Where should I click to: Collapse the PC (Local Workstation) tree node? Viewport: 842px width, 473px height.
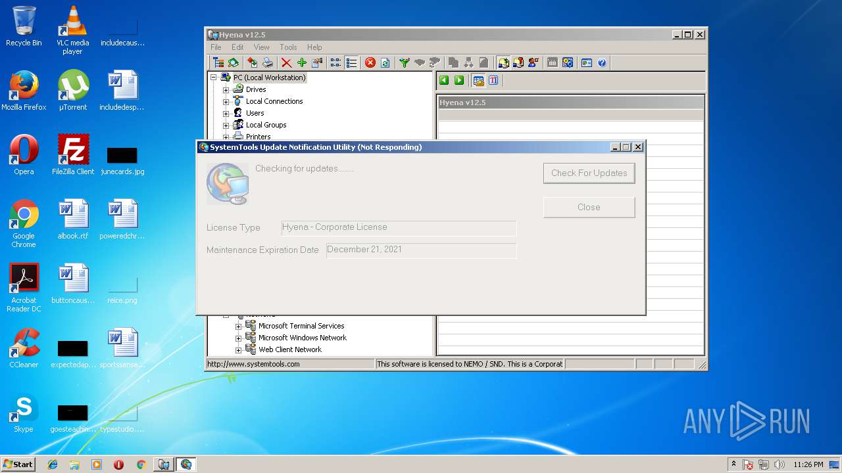[213, 78]
